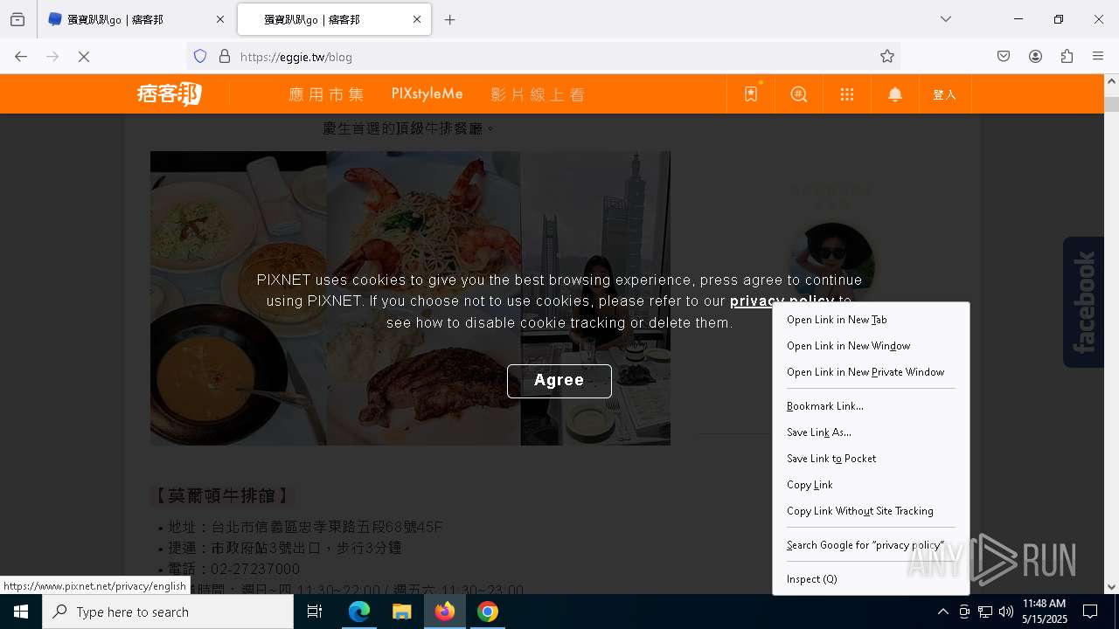Select Open Link in New Window
Screen dimensions: 1119x629
[872, 346]
